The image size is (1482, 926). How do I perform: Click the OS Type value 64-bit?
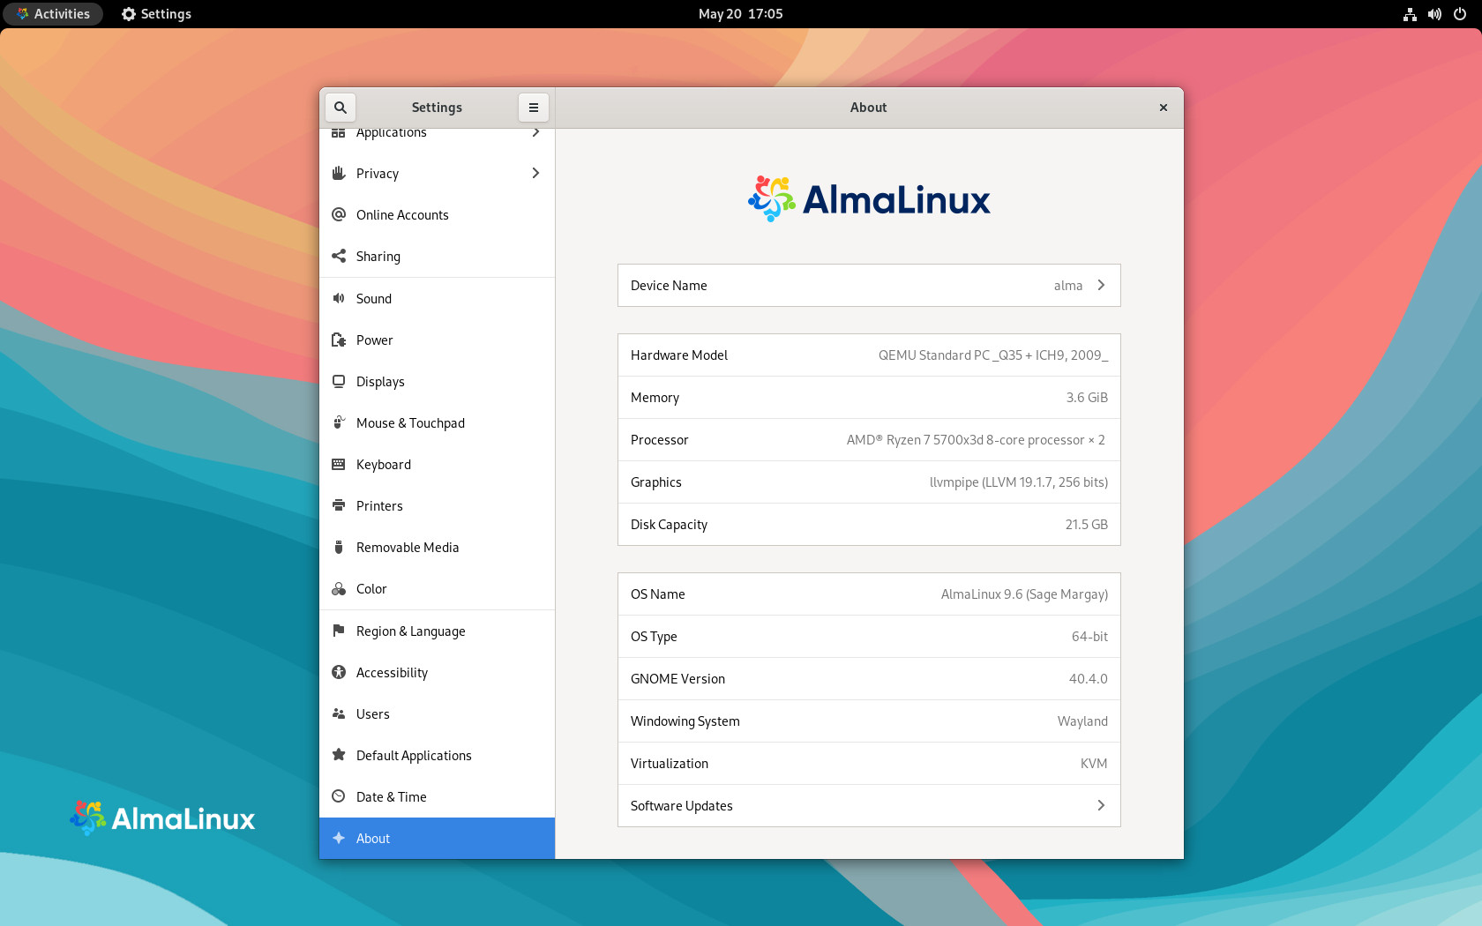coord(1089,636)
